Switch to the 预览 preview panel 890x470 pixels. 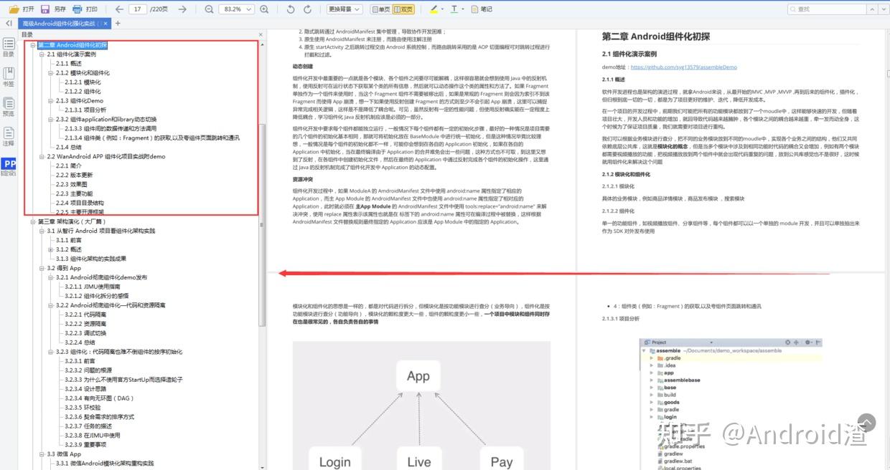click(x=9, y=105)
